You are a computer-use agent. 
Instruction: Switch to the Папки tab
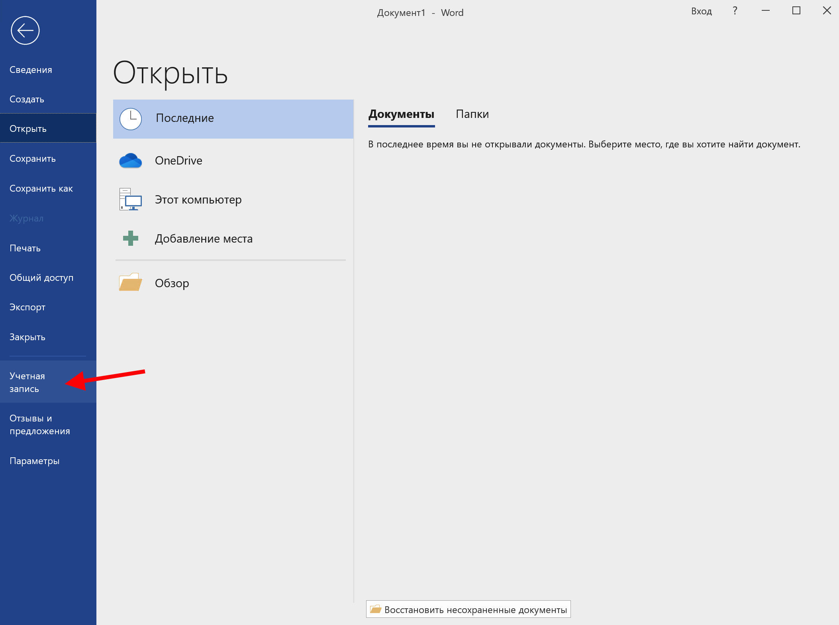pos(472,114)
